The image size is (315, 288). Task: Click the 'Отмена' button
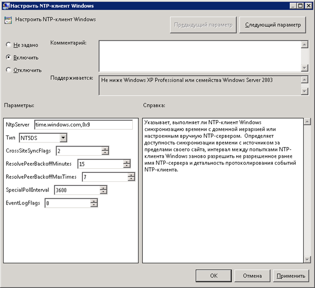pyautogui.click(x=252, y=276)
